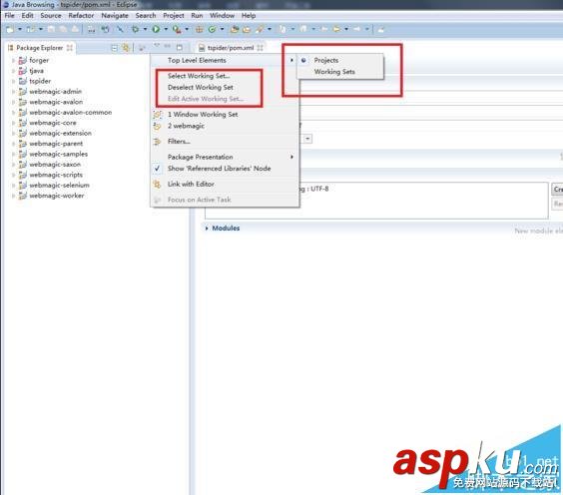The image size is (563, 495).
Task: Click the Debug bug toolbar icon
Action: pyautogui.click(x=136, y=29)
